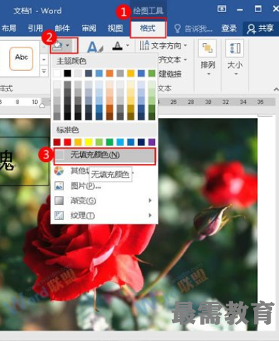Pick the light green standard color
This screenshot has width=279, height=341.
(99, 142)
